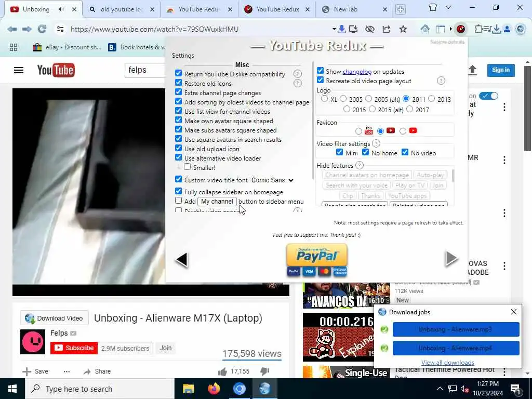
Task: Toggle the crossed-out eye privacy icon
Action: (369, 29)
